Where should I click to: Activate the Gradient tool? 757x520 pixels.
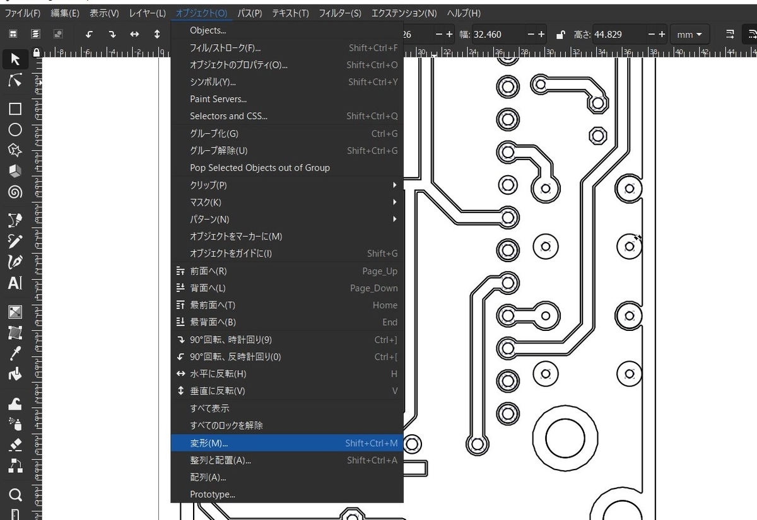tap(15, 312)
